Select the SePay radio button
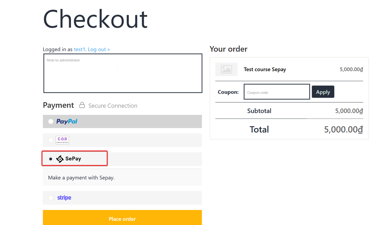 click(x=51, y=159)
